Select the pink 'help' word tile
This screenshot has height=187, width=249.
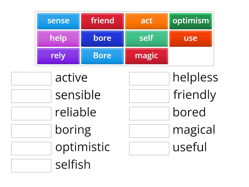point(58,38)
